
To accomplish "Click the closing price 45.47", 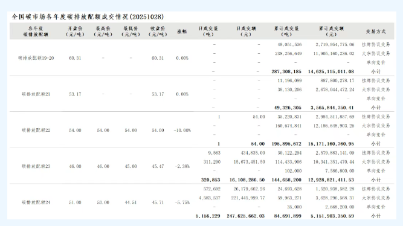I will click(x=158, y=166).
